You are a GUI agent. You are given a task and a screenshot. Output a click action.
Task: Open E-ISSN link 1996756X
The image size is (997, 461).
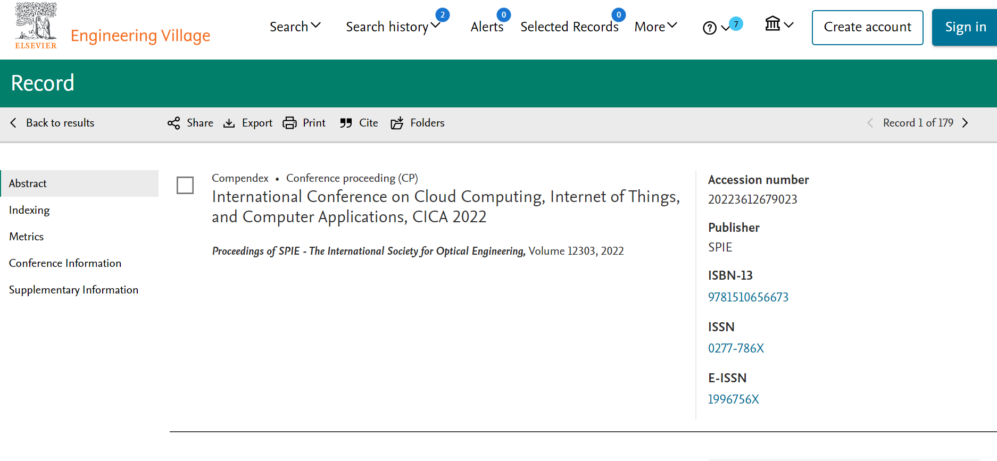tap(734, 399)
